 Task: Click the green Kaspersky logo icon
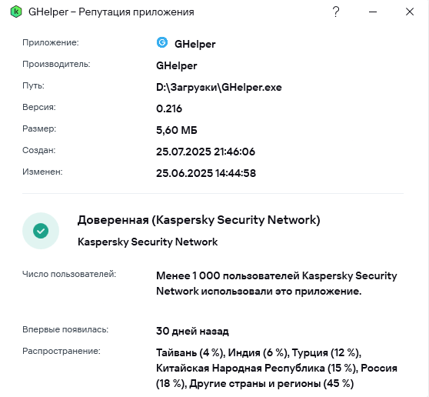(16, 12)
